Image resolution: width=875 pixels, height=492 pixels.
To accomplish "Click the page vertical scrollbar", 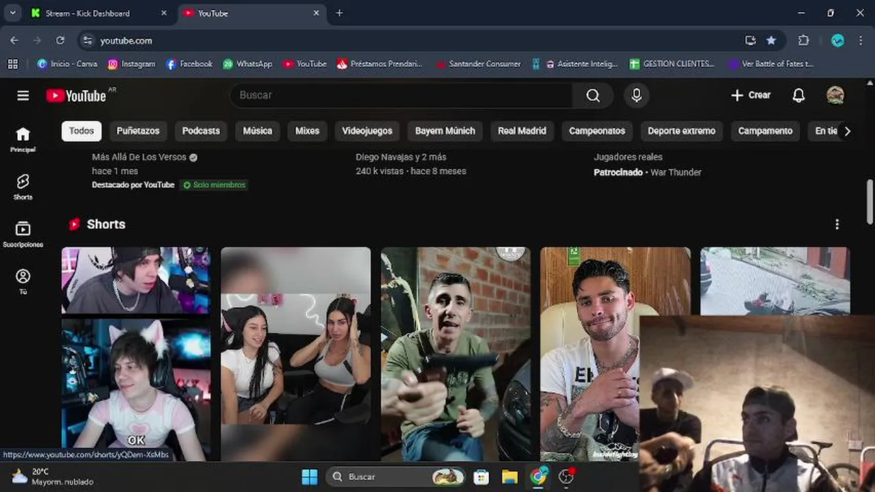I will pyautogui.click(x=870, y=201).
